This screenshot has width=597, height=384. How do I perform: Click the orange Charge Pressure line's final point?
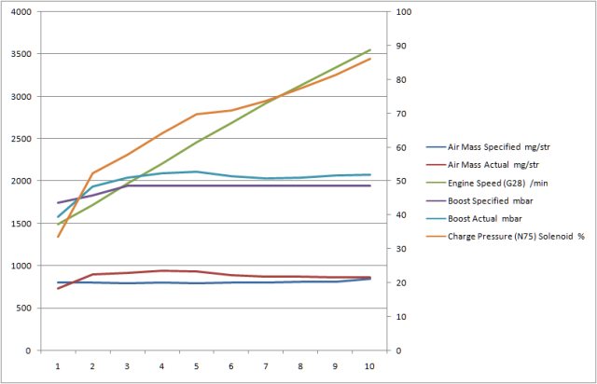370,59
